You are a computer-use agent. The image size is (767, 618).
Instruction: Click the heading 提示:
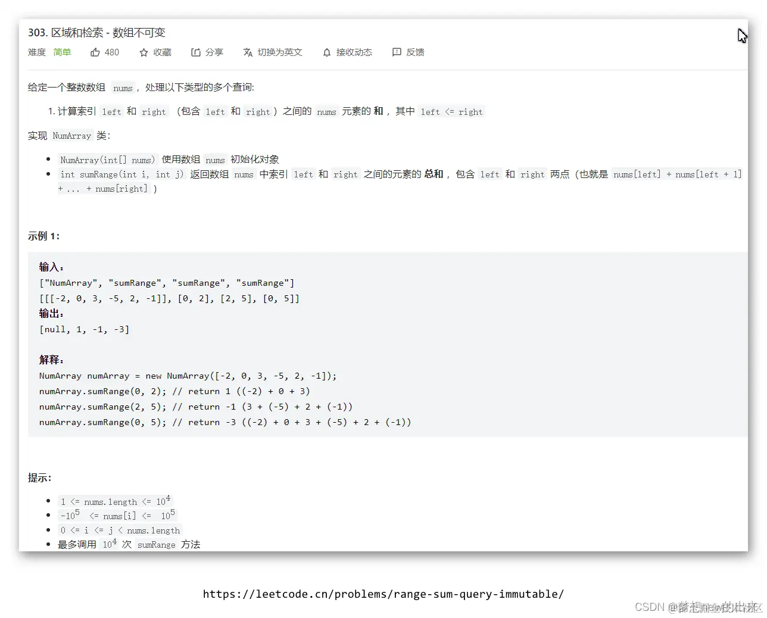point(39,478)
